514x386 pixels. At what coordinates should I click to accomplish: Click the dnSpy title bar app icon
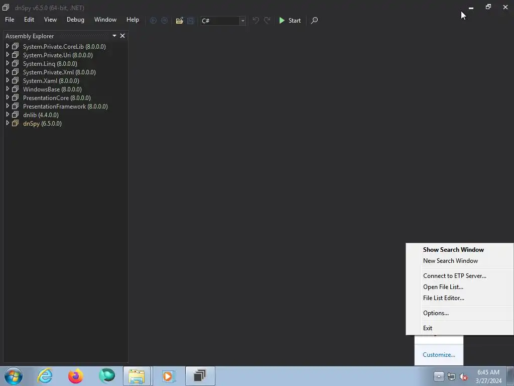pos(6,7)
